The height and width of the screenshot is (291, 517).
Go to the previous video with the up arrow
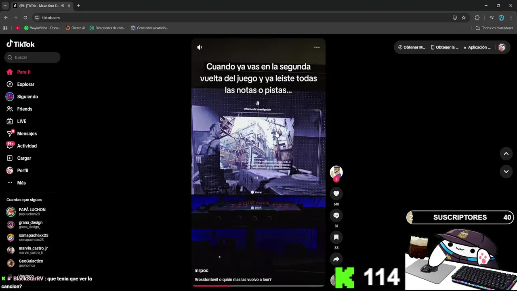(506, 154)
